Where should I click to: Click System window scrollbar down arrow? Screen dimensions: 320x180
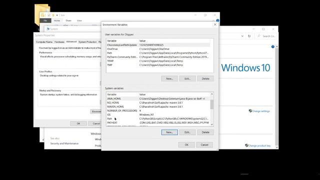pos(276,147)
